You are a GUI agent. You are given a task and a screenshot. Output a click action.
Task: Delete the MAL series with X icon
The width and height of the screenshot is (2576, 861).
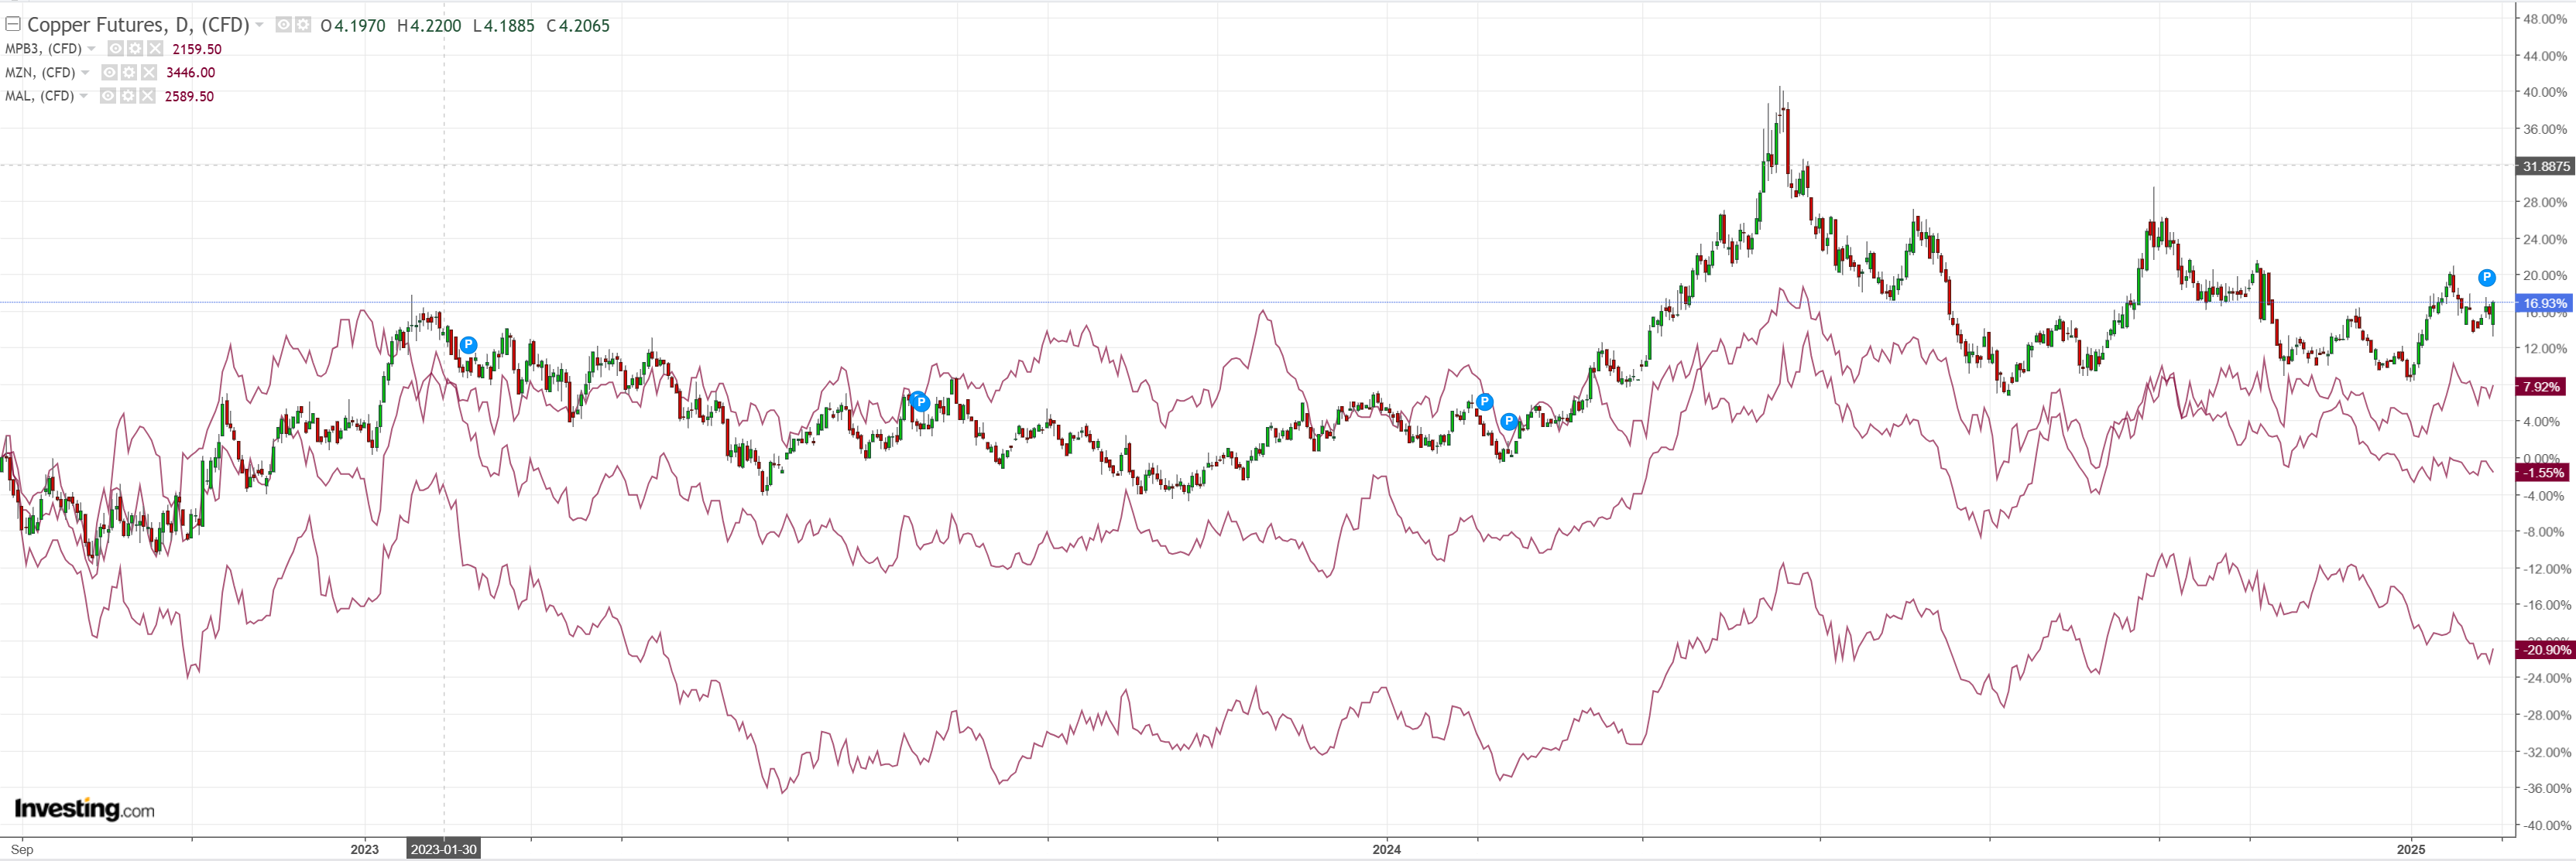147,96
